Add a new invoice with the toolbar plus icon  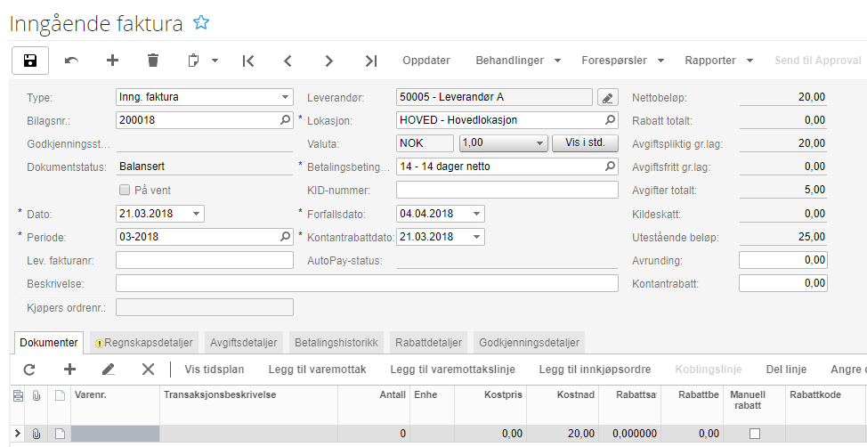(x=112, y=61)
